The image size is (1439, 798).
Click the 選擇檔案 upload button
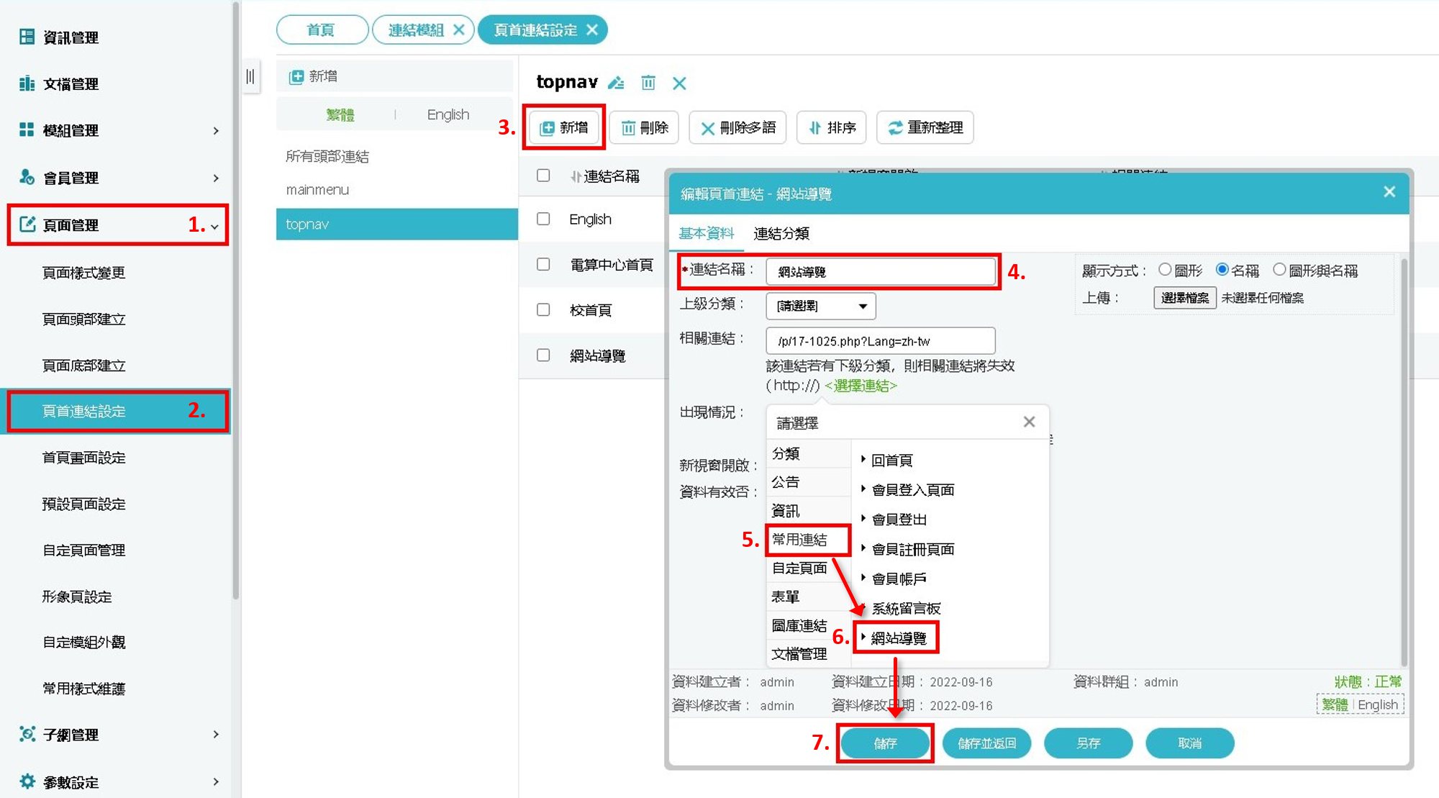tap(1185, 297)
